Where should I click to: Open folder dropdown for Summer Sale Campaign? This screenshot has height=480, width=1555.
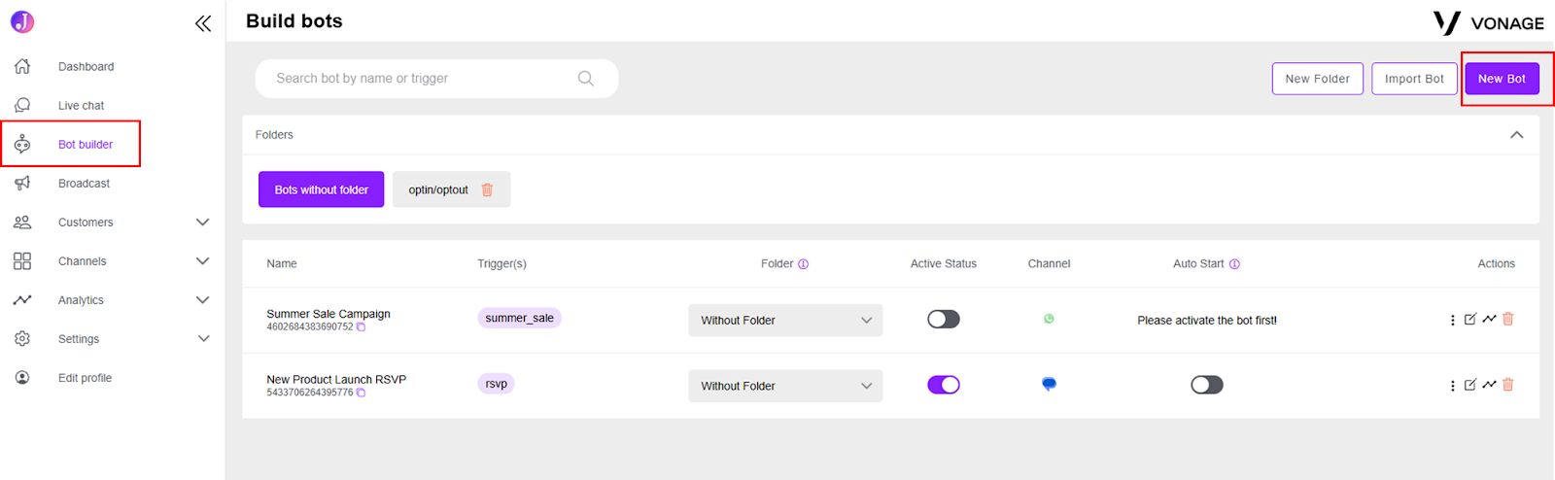click(785, 321)
